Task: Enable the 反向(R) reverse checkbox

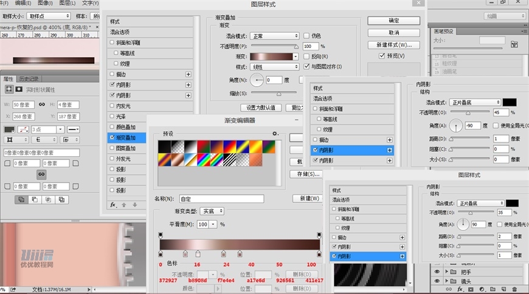Action: [306, 56]
